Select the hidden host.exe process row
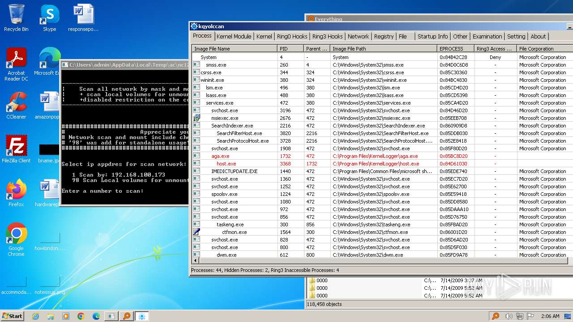This screenshot has height=322, width=573. tap(382, 164)
